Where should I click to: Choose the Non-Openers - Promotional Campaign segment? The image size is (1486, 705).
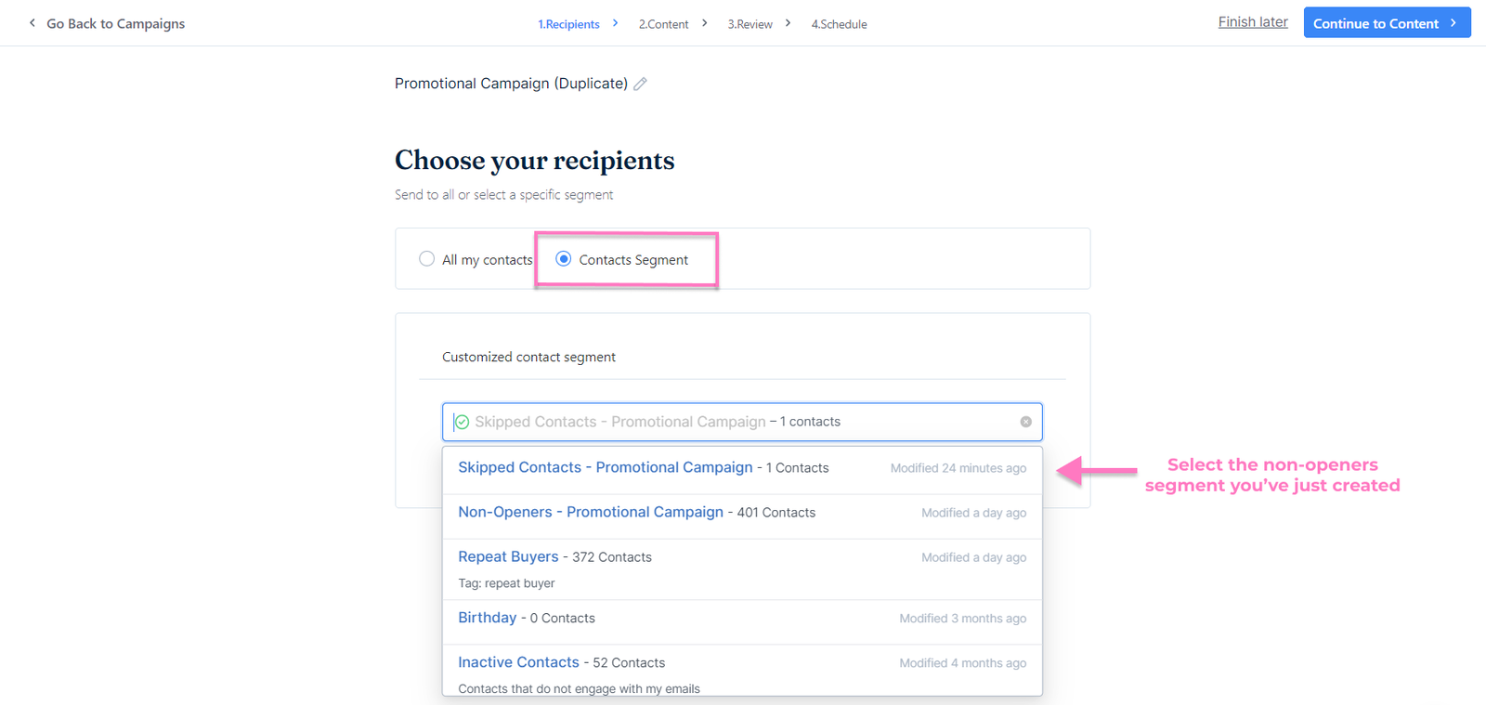[590, 512]
